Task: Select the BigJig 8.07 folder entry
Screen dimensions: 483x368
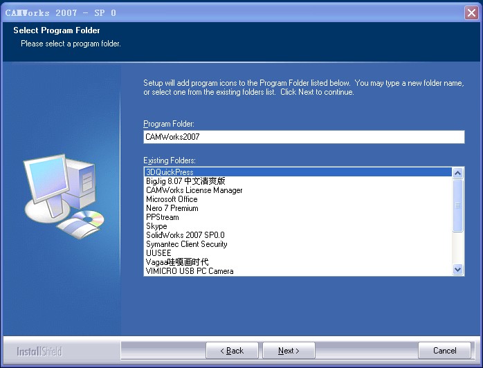Action: click(x=298, y=181)
